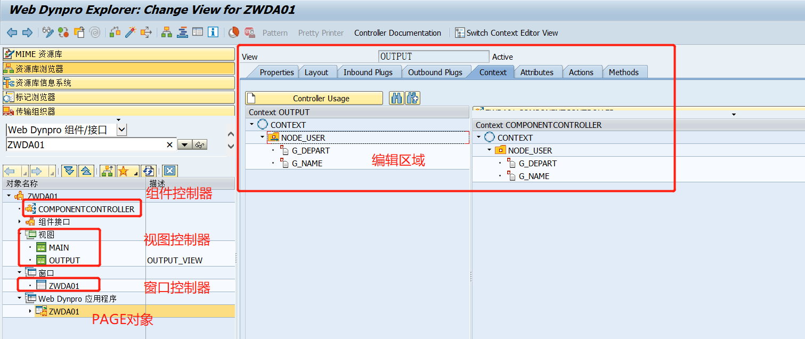Screen dimensions: 805x339
Task: Click the Active/Inactive switch icon
Action: [64, 33]
